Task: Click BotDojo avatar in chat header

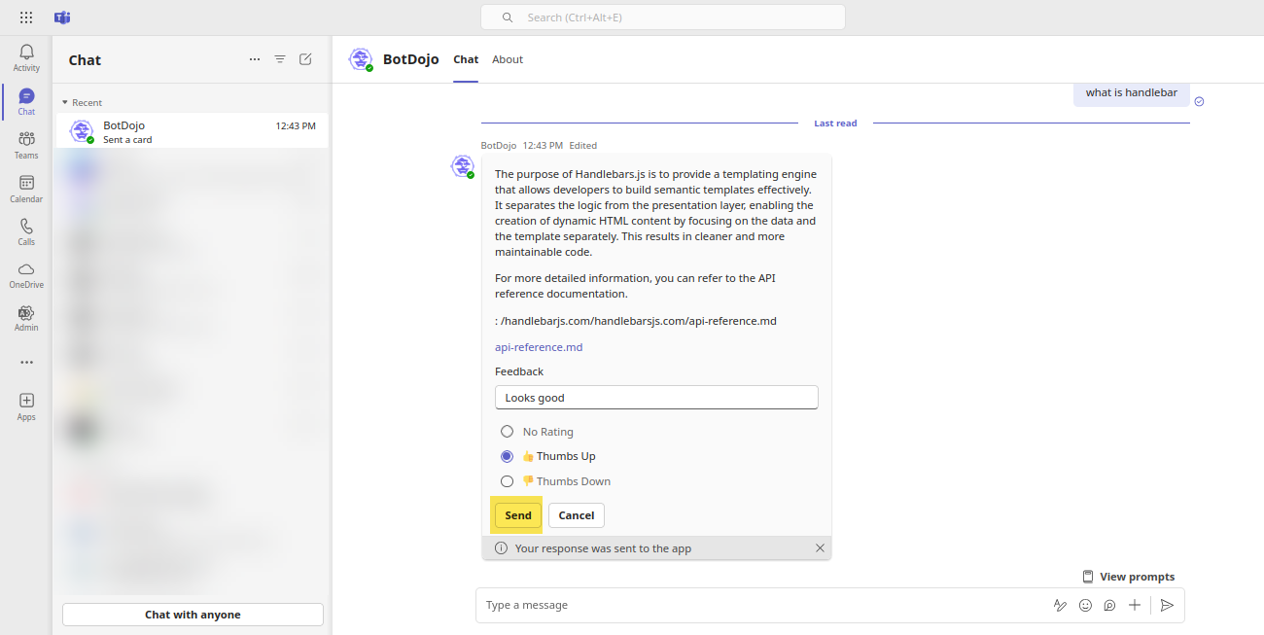Action: point(361,59)
